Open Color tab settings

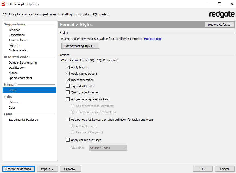click(12, 107)
